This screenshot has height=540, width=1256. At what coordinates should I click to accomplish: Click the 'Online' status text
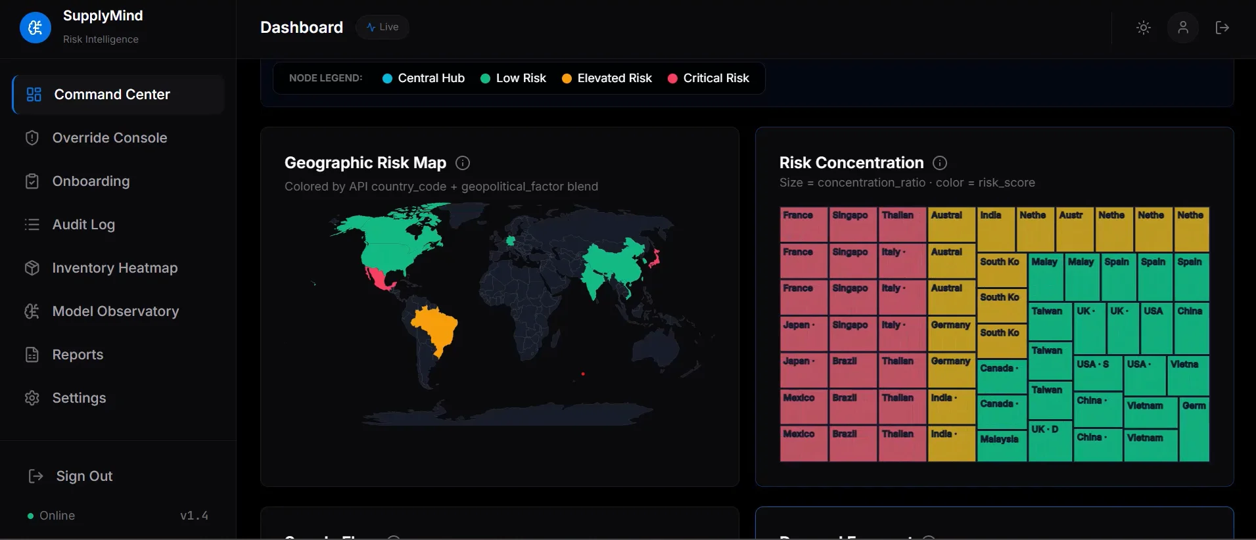coord(57,516)
